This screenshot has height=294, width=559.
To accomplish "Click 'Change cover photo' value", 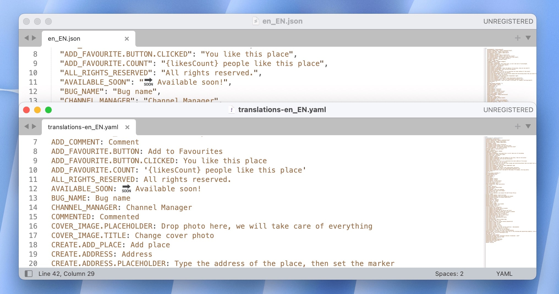I will point(174,235).
